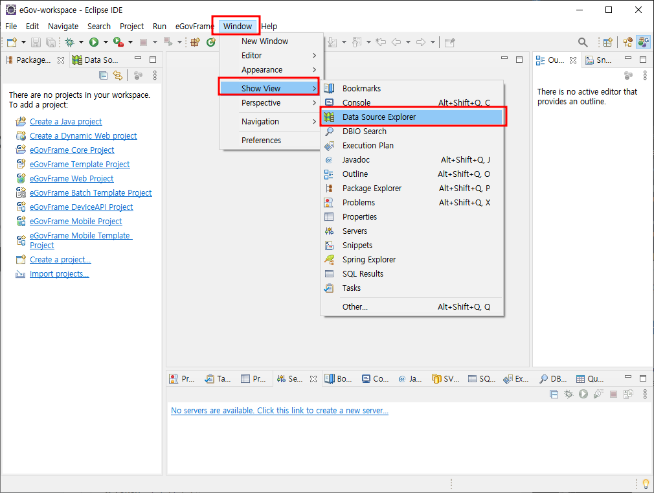Image resolution: width=654 pixels, height=493 pixels.
Task: Collapse all in the Servers panel
Action: (x=554, y=394)
